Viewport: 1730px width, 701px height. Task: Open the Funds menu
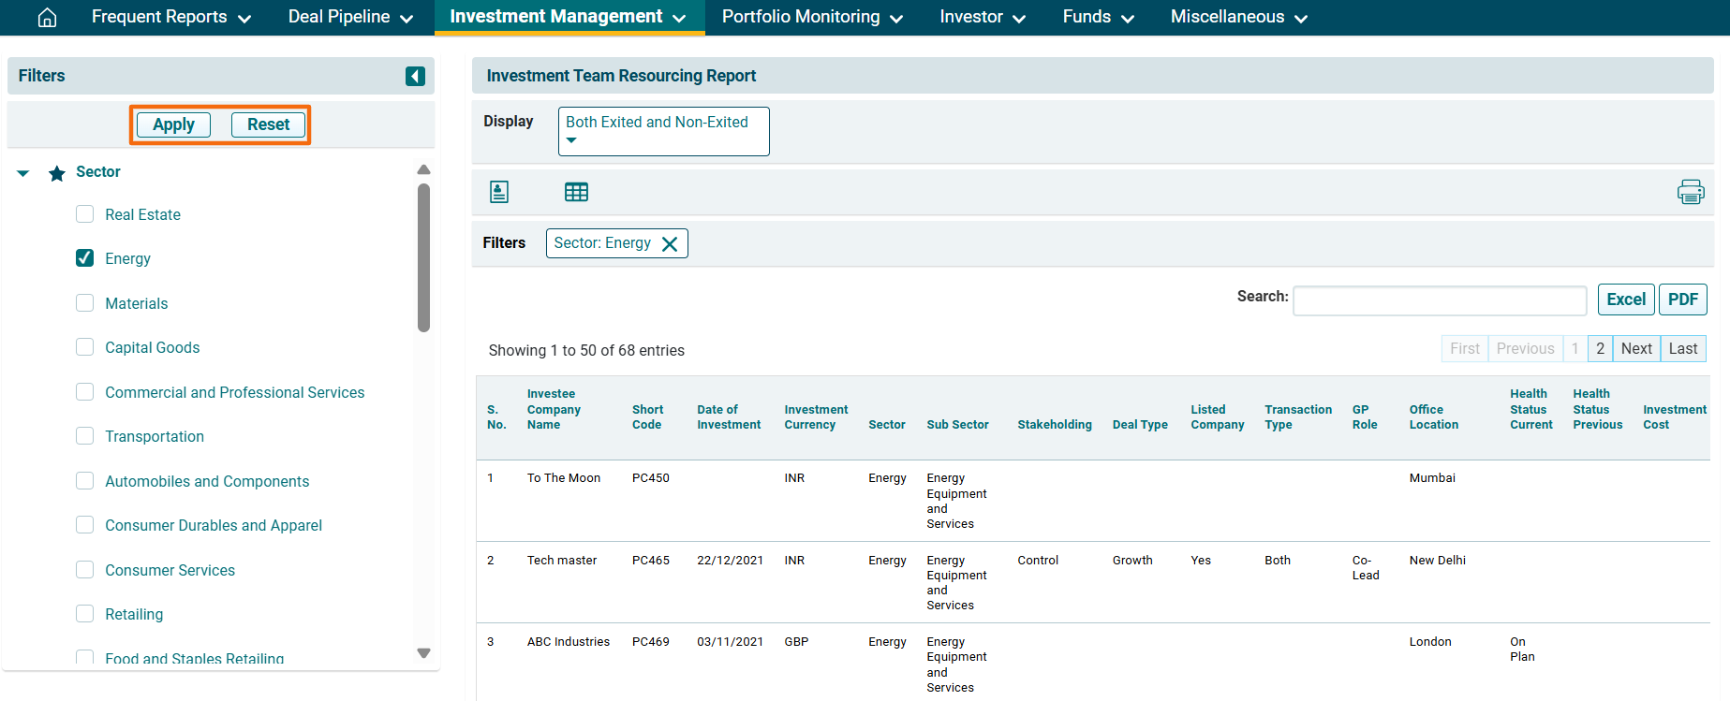click(1098, 18)
